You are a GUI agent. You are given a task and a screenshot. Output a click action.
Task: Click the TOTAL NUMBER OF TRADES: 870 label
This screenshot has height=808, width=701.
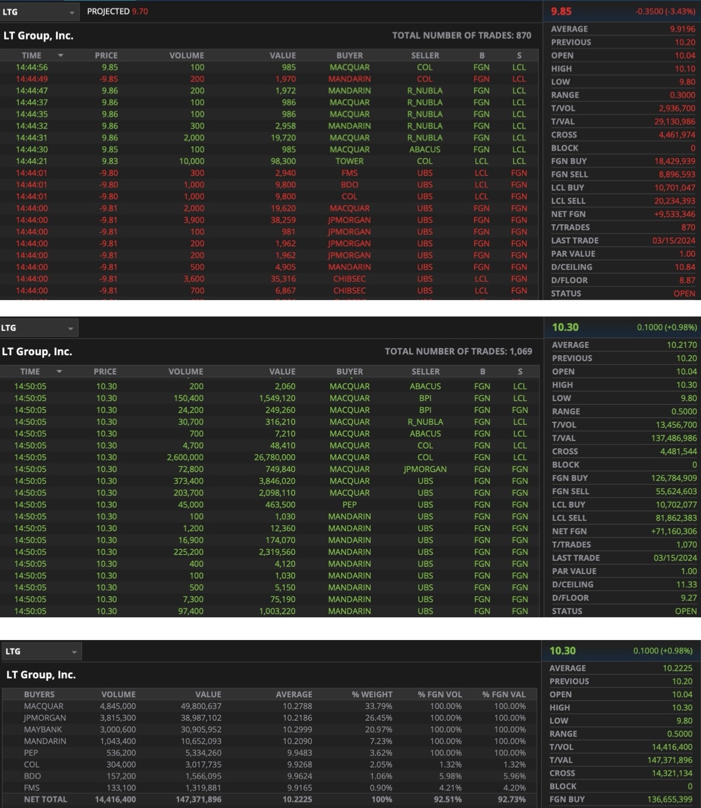(x=461, y=36)
